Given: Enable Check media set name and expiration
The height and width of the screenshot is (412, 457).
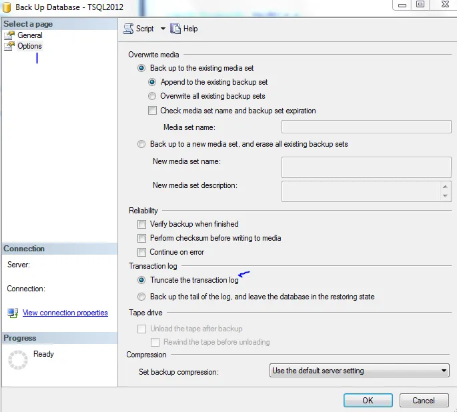Looking at the screenshot, I should click(152, 111).
